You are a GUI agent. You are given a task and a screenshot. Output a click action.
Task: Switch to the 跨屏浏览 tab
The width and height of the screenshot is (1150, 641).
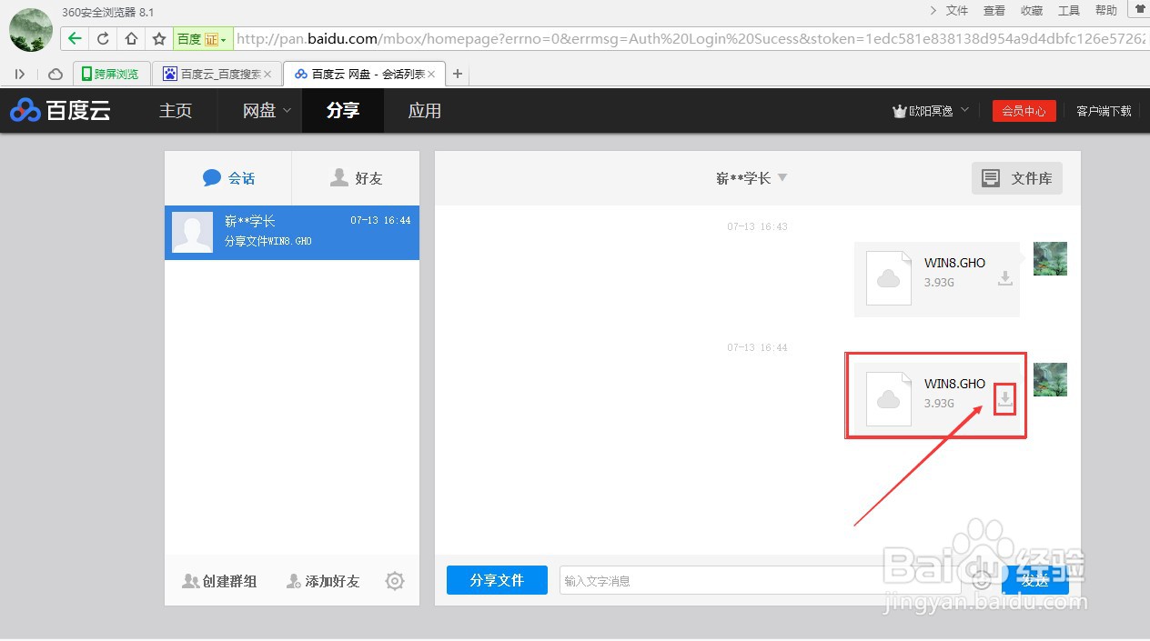coord(110,75)
